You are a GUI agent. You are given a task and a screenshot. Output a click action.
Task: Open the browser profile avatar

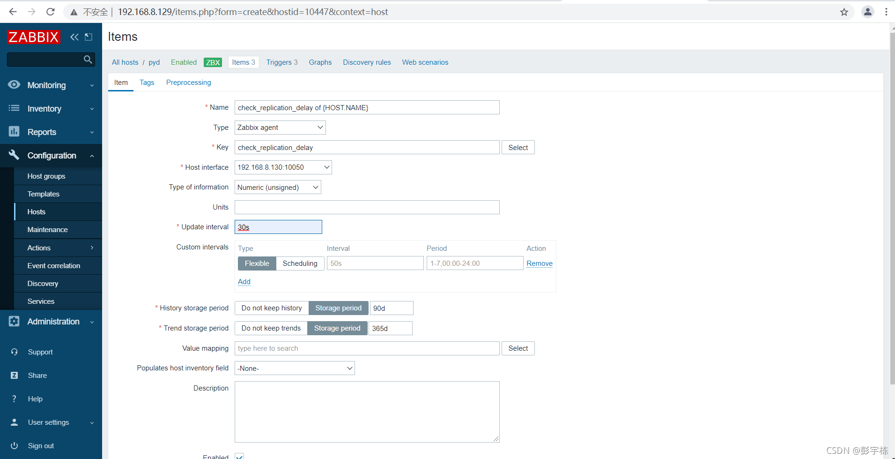867,12
